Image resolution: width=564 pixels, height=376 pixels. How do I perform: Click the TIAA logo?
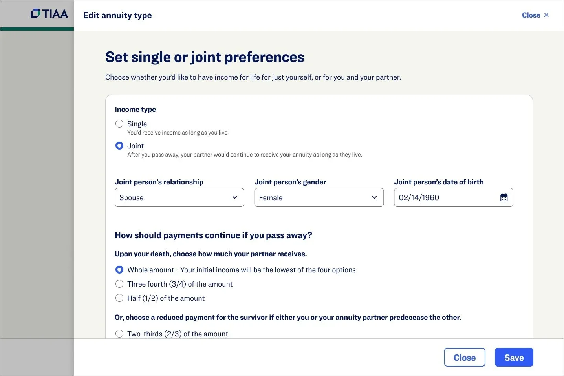(x=49, y=14)
